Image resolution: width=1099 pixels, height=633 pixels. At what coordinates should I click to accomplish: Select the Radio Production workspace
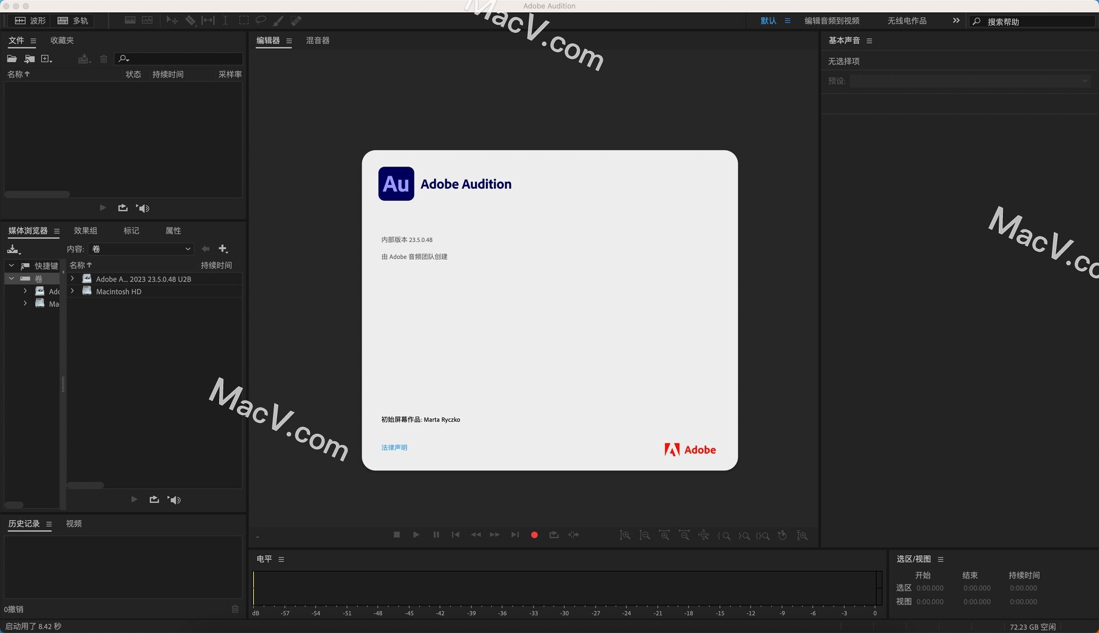pyautogui.click(x=907, y=21)
